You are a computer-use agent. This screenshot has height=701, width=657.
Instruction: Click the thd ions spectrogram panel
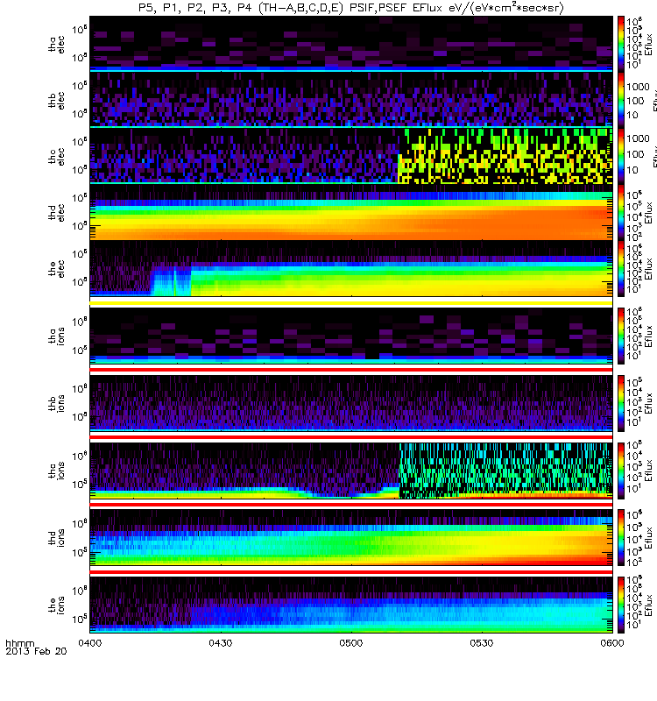pyautogui.click(x=351, y=538)
